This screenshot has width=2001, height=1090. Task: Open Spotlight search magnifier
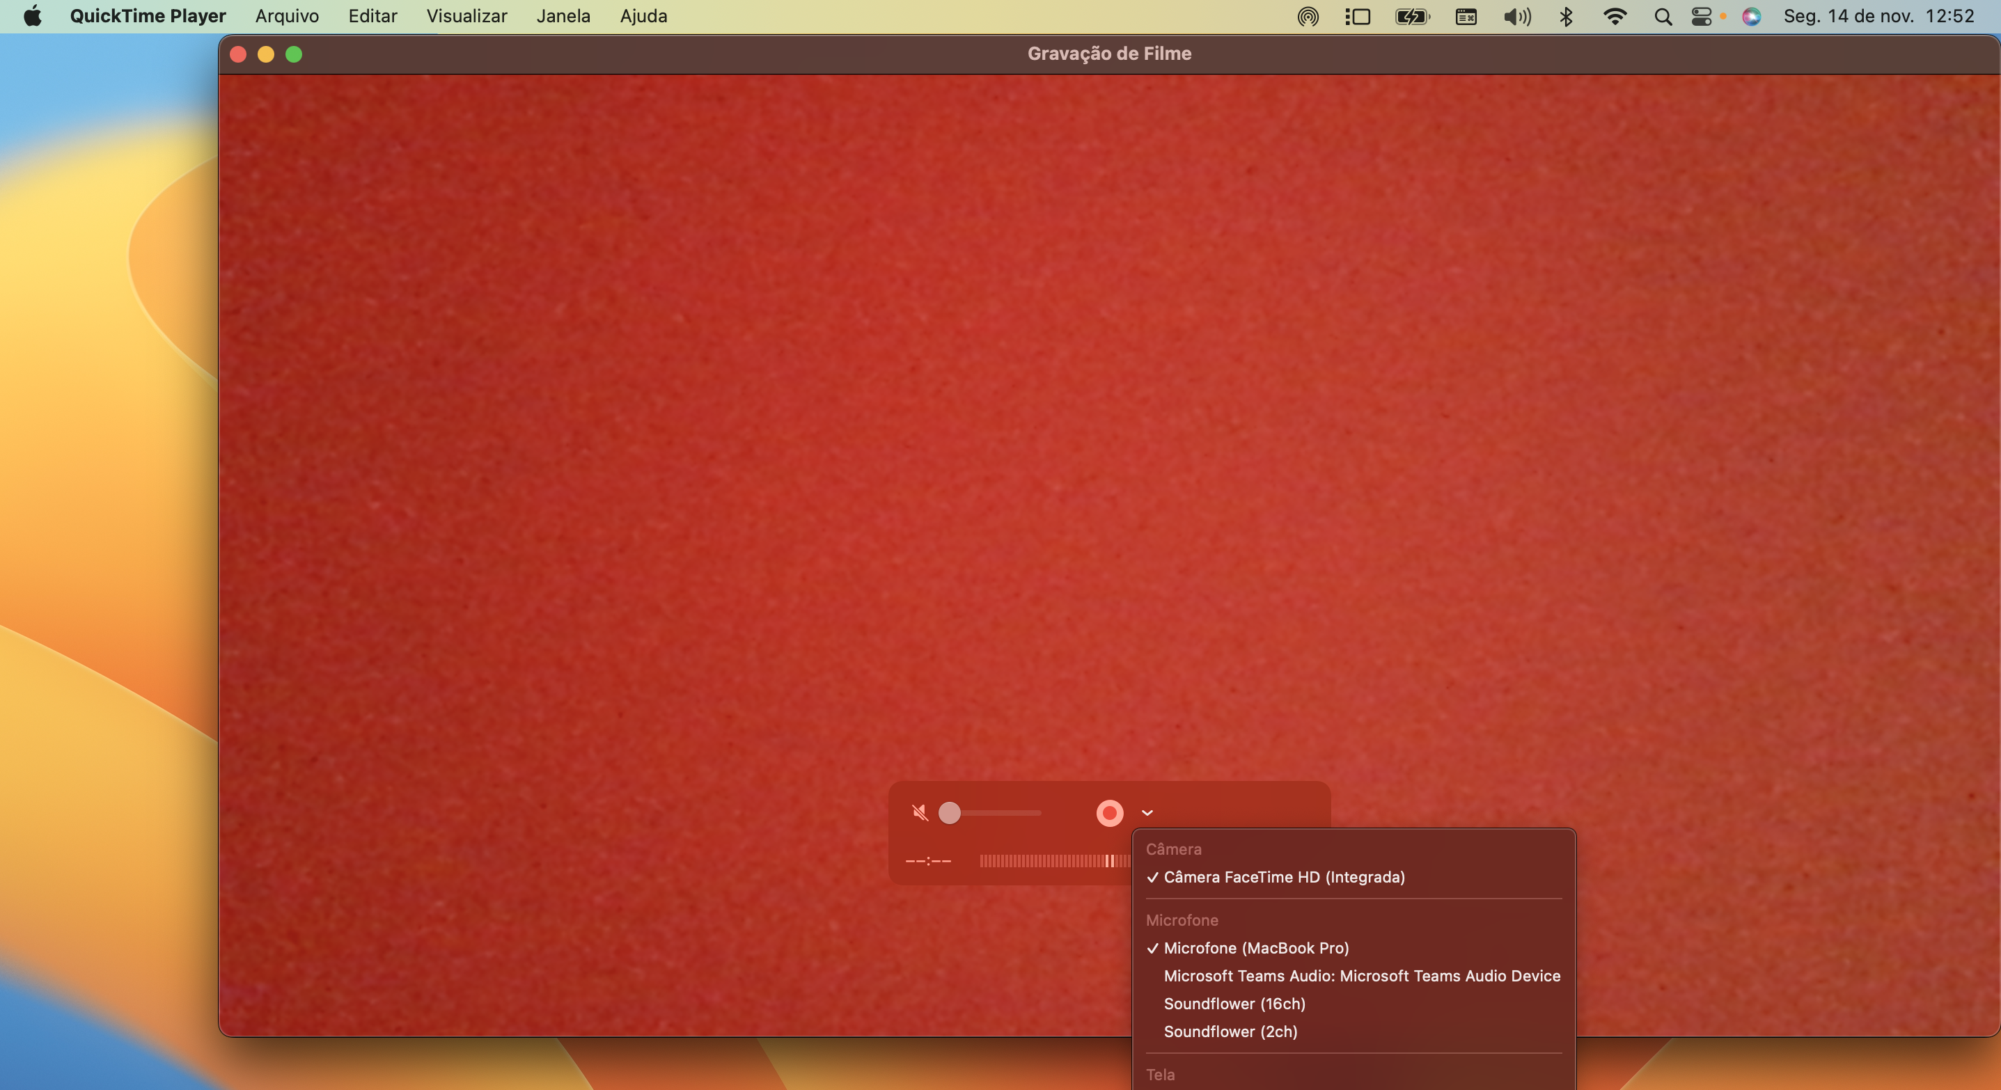(x=1663, y=16)
